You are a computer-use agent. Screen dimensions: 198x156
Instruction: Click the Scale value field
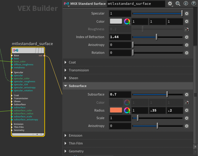120,118
